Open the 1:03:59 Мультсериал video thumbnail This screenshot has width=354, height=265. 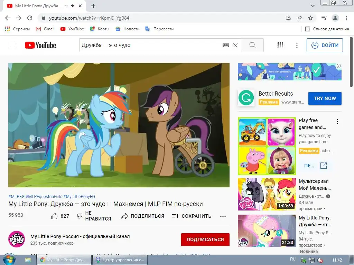[267, 194]
